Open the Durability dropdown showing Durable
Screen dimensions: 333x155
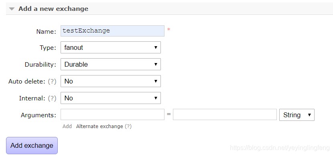click(111, 64)
